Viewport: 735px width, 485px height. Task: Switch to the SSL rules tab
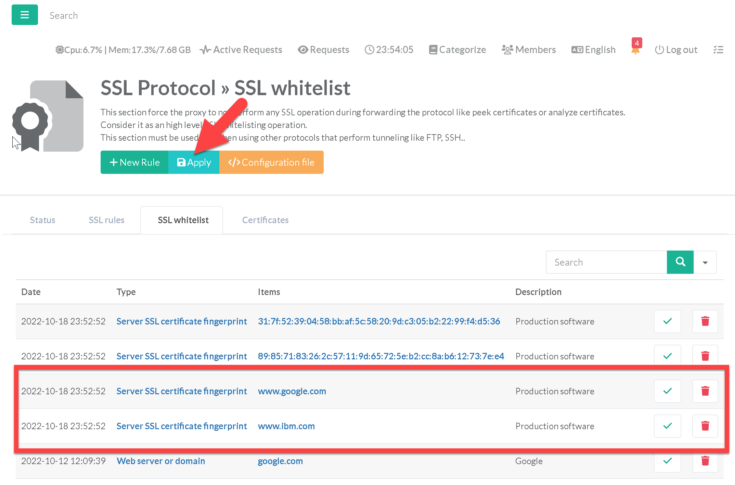pyautogui.click(x=106, y=220)
